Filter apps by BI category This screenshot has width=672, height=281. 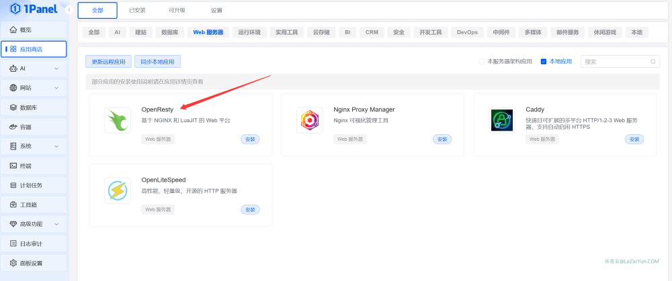[x=347, y=32]
